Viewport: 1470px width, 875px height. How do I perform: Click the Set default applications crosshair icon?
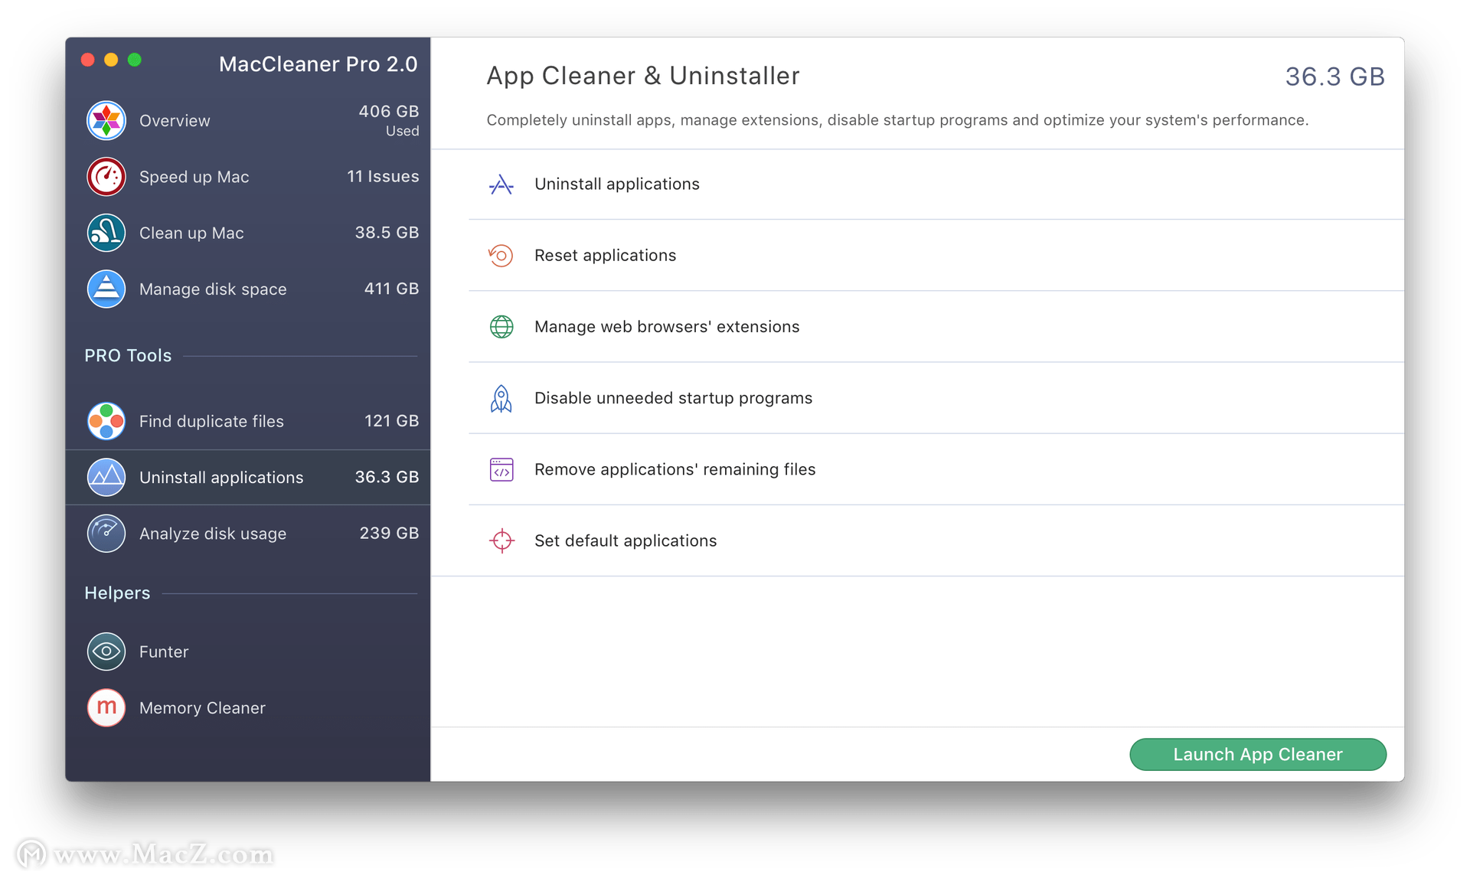click(501, 540)
